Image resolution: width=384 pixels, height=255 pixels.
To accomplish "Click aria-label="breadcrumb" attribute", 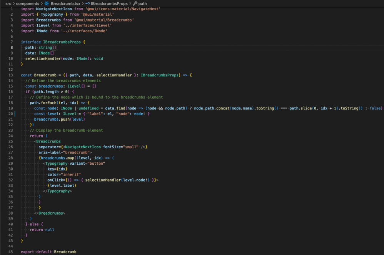I will [x=64, y=152].
